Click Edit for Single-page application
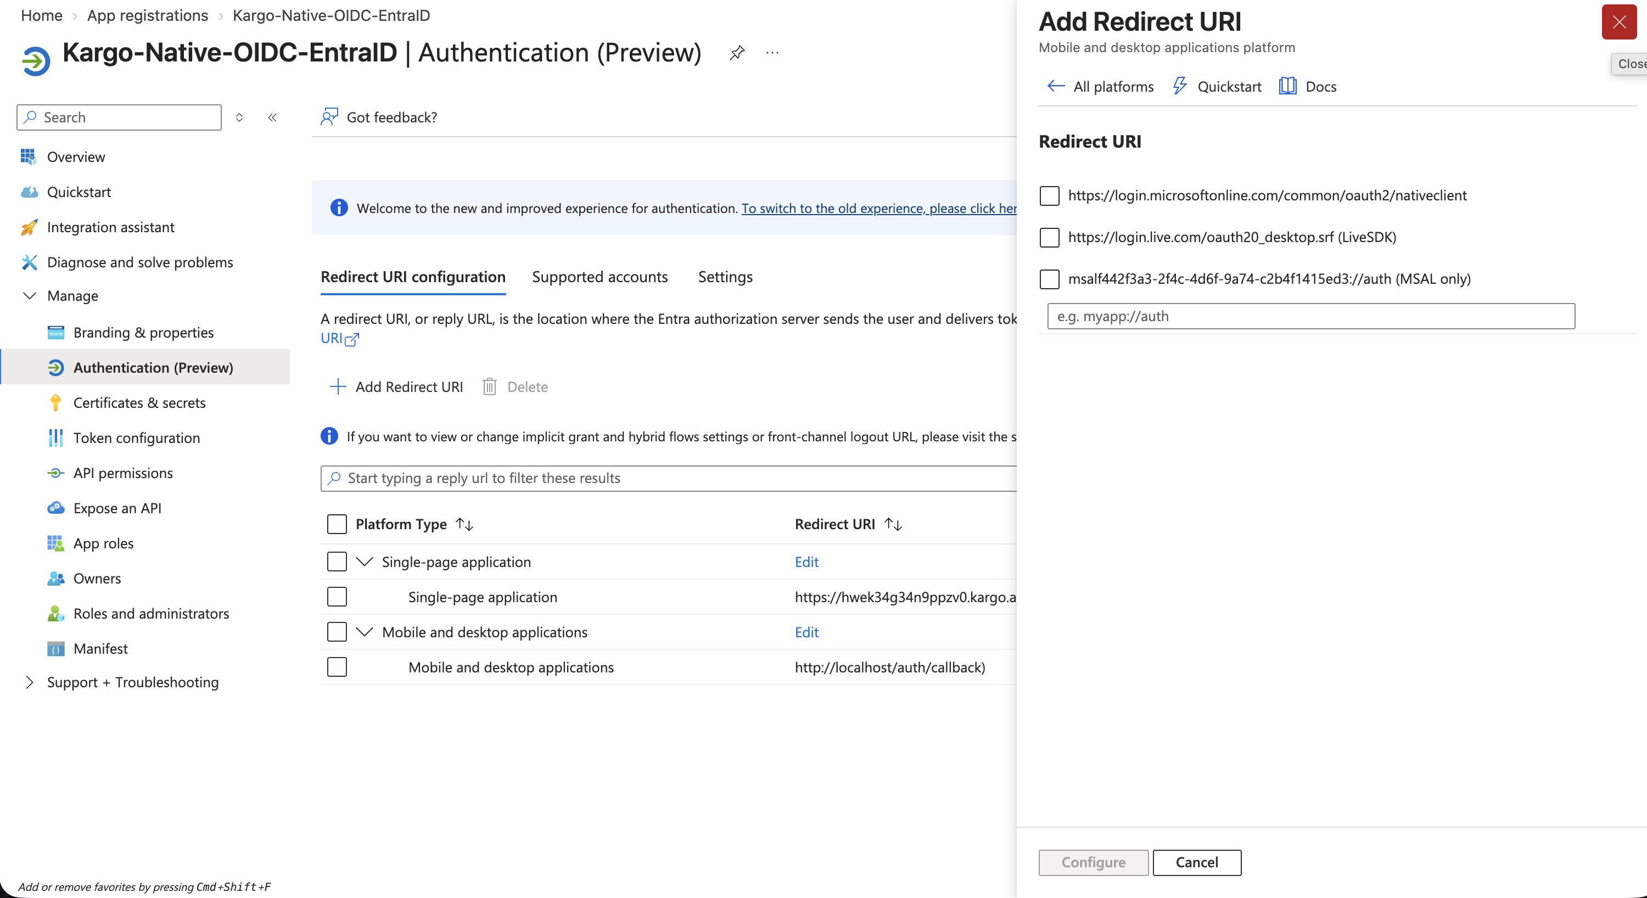 coord(807,562)
